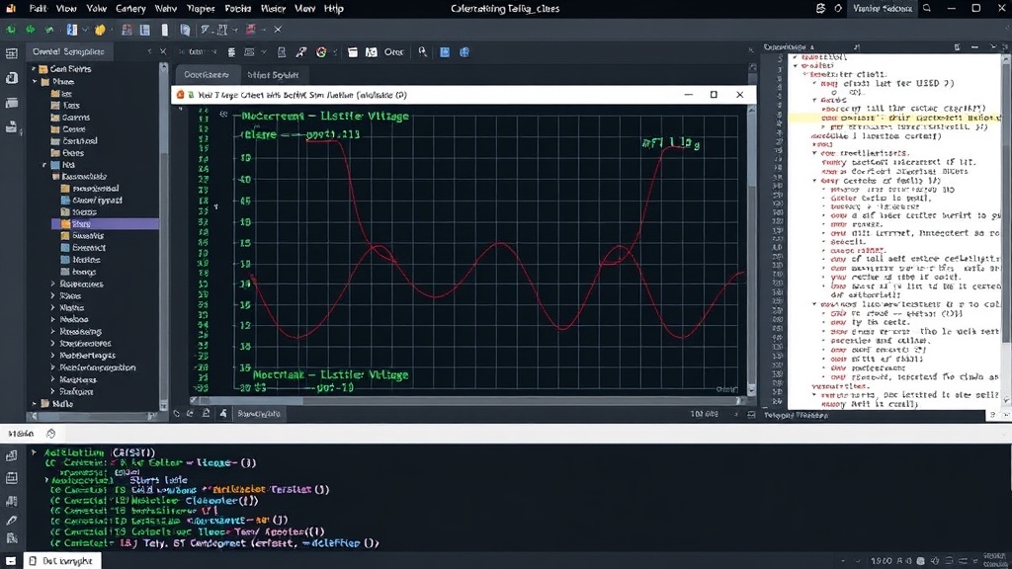Click the copy-pages icon in the main toolbar
Image resolution: width=1012 pixels, height=569 pixels.
tap(185, 30)
